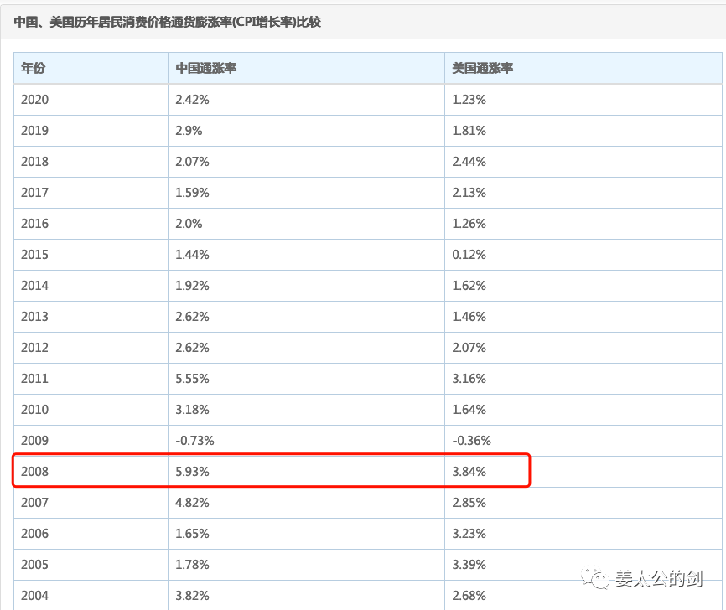
Task: Click US inflation value 1.23%
Action: pyautogui.click(x=469, y=100)
